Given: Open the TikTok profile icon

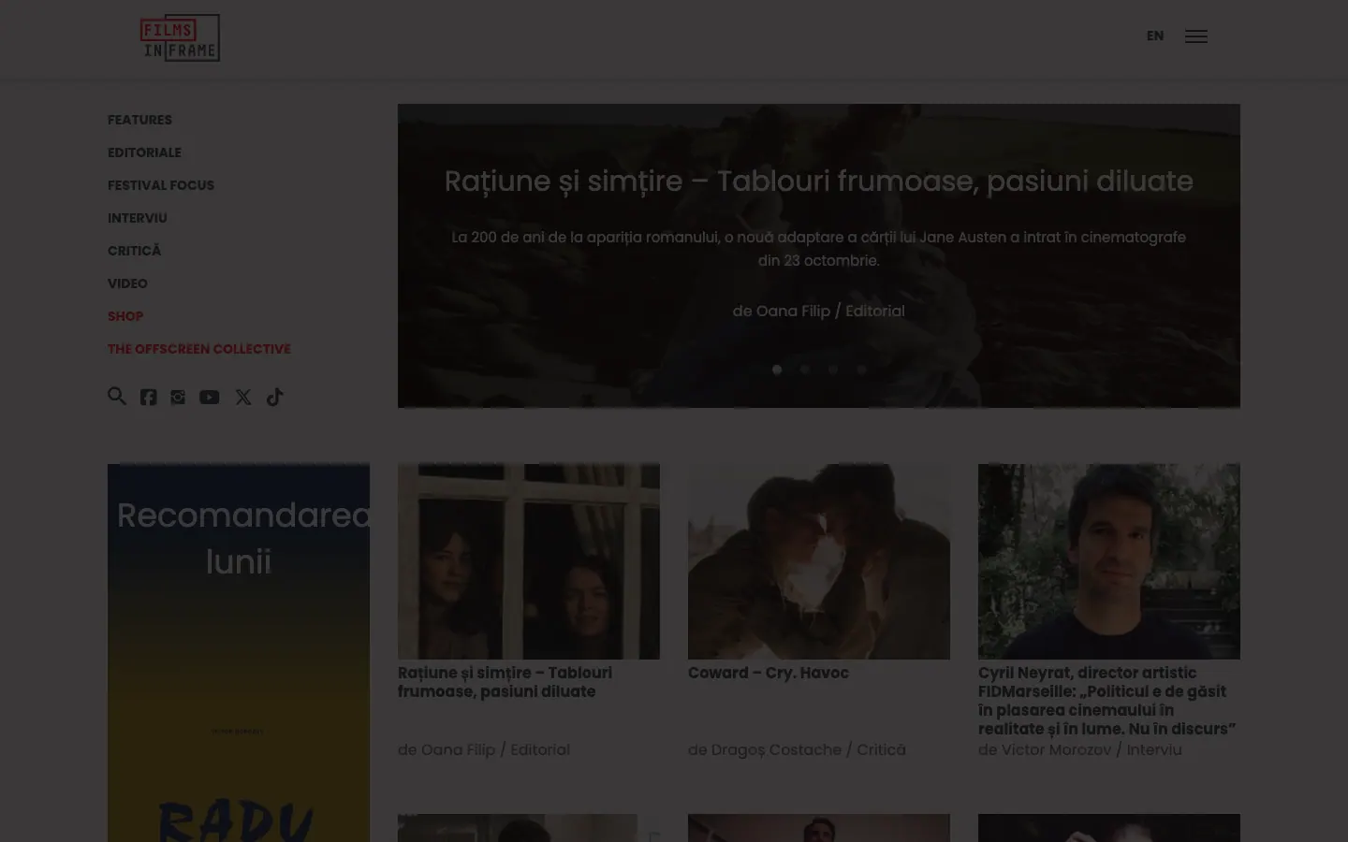Looking at the screenshot, I should (x=274, y=397).
